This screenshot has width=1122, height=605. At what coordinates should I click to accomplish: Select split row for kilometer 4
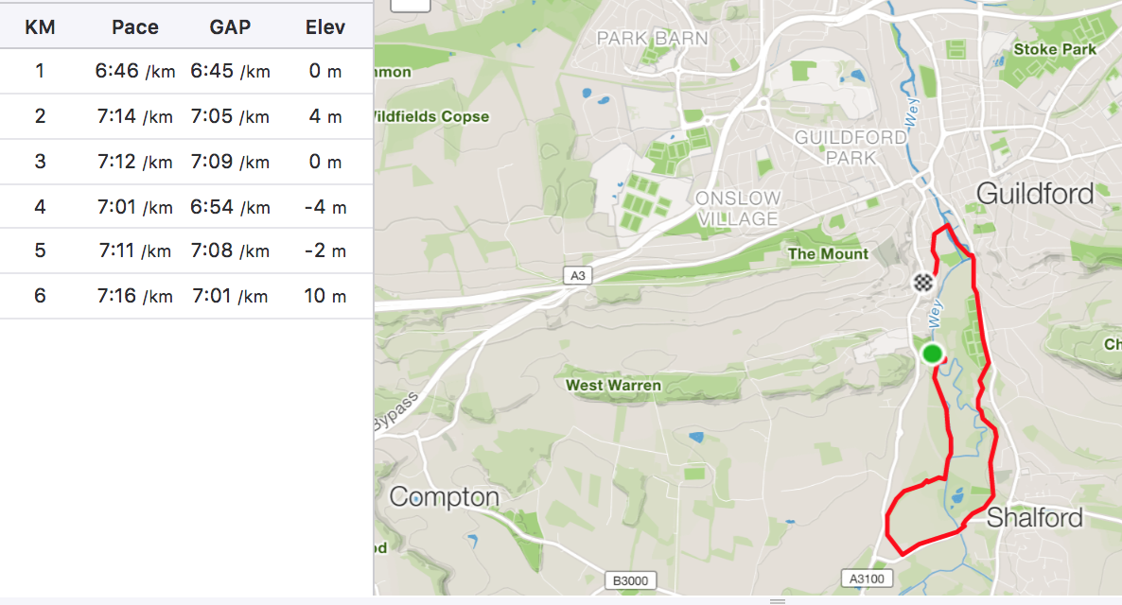click(186, 207)
